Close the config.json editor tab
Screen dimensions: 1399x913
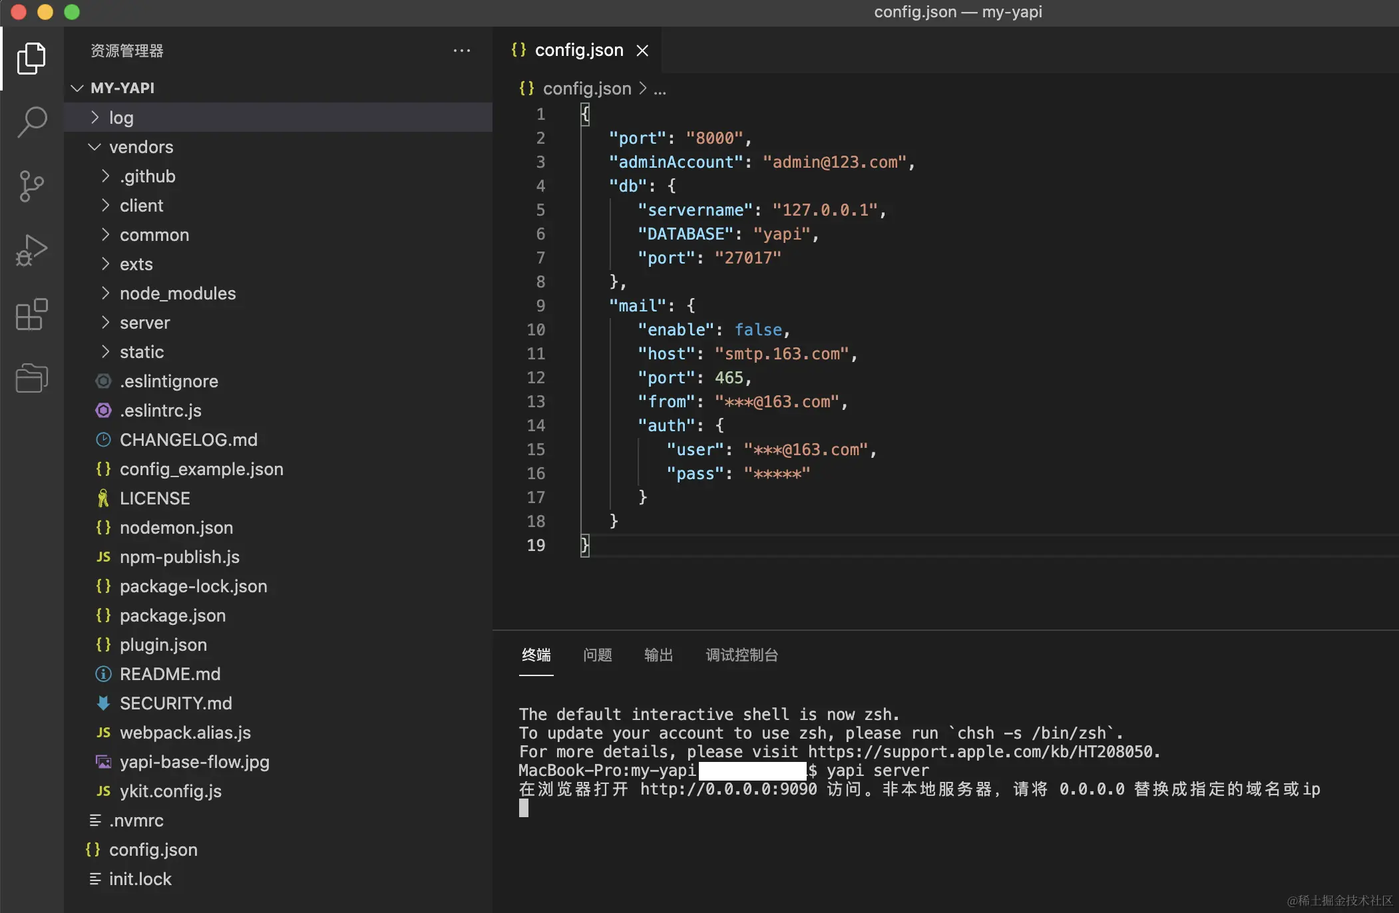642,51
